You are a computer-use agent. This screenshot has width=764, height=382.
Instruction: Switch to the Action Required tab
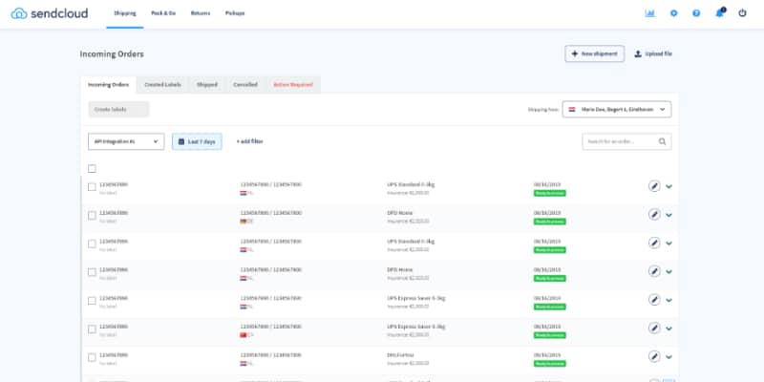[293, 84]
